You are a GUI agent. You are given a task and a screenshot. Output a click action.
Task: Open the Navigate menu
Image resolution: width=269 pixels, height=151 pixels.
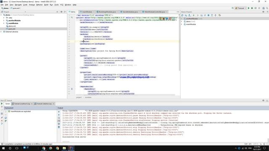coord(18,5)
